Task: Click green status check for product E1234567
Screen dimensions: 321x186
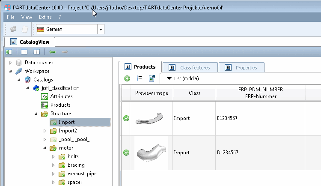Action: (x=126, y=118)
